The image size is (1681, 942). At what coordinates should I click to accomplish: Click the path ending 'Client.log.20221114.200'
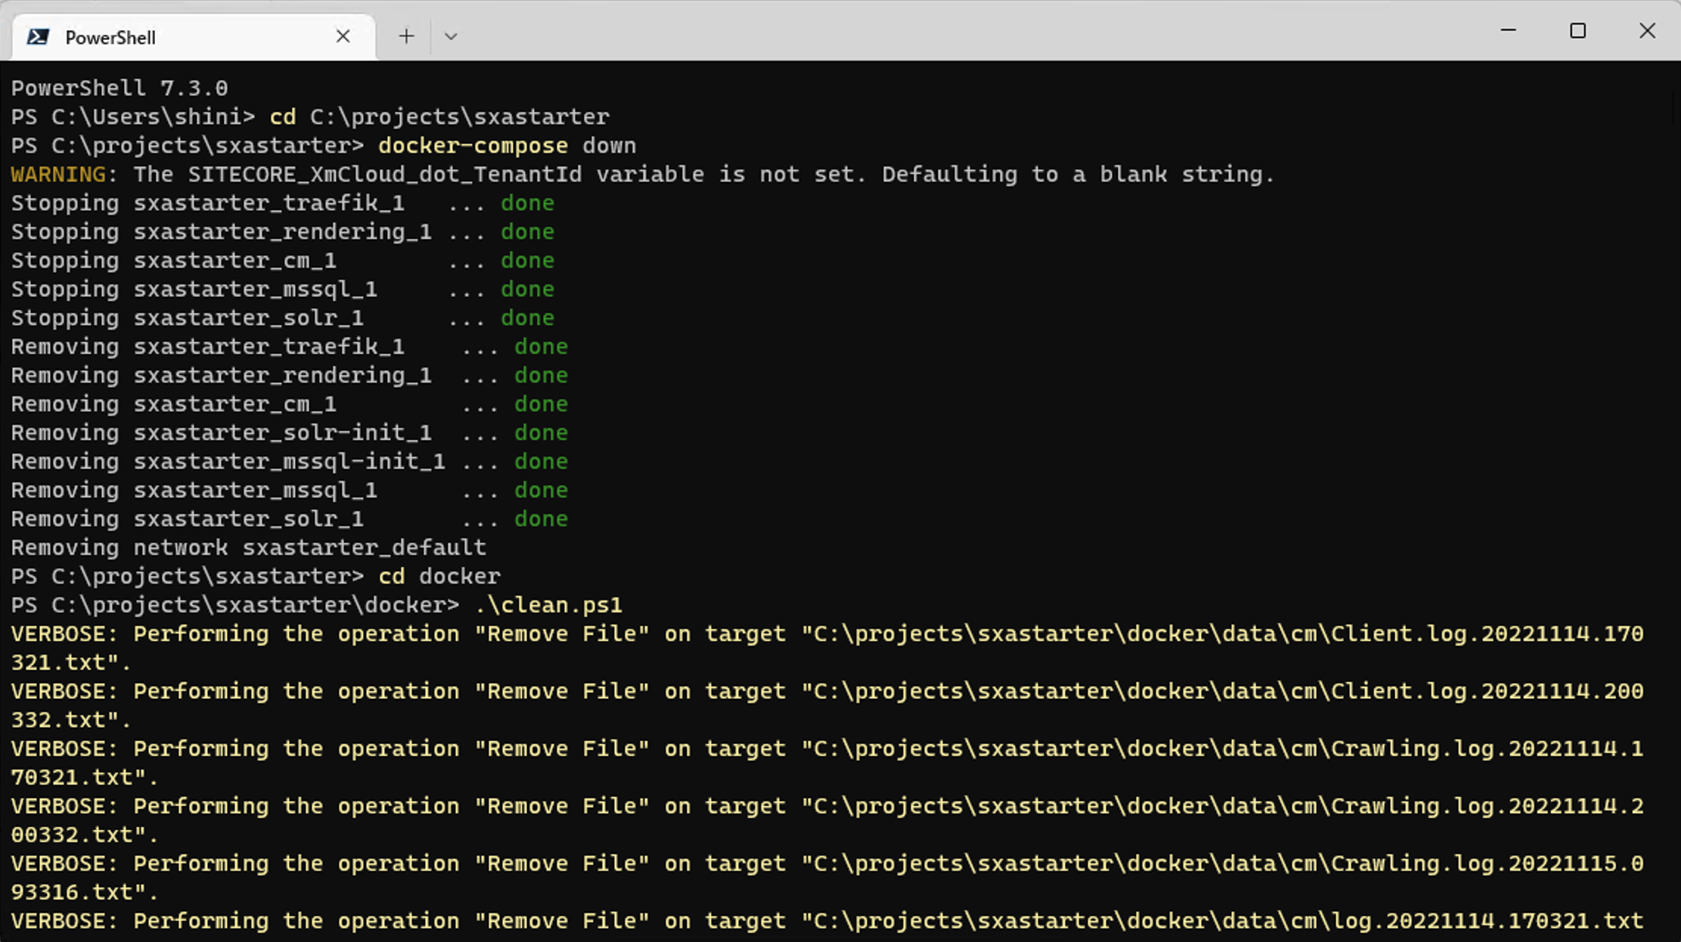click(x=1223, y=692)
